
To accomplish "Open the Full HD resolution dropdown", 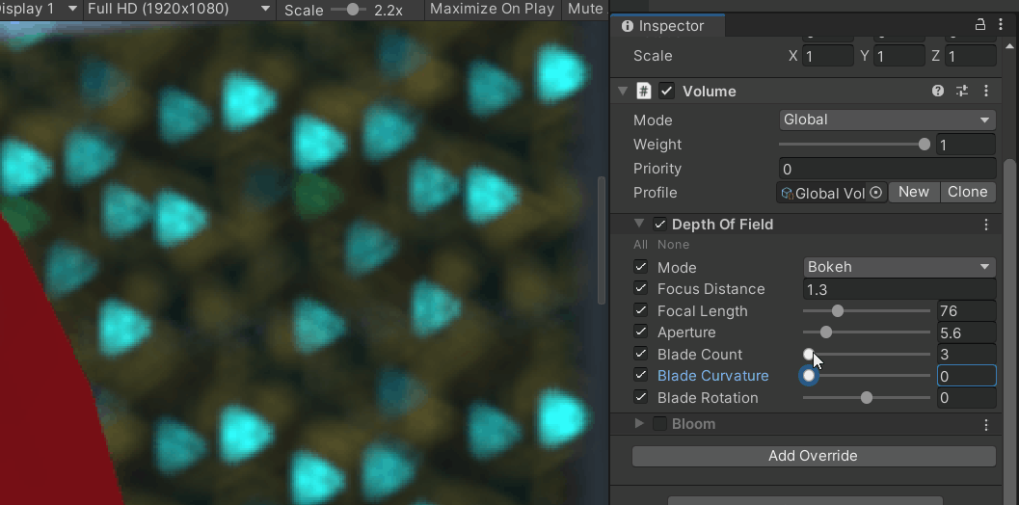I will click(178, 9).
